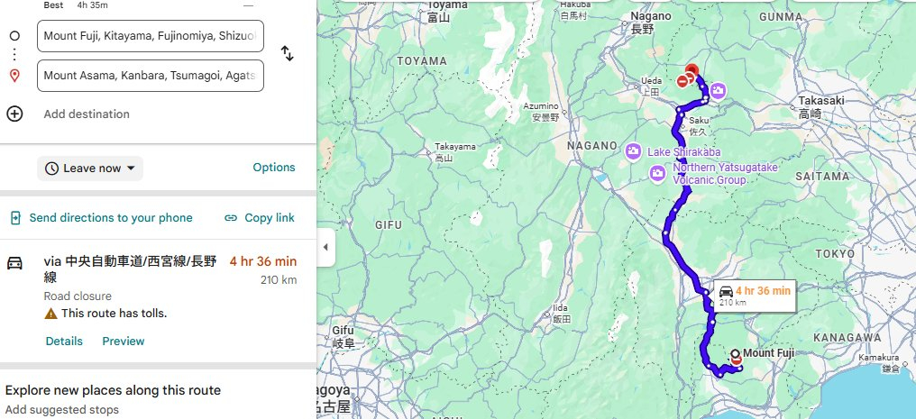Click the red destination pin on map
Image resolution: width=916 pixels, height=419 pixels.
pos(692,71)
